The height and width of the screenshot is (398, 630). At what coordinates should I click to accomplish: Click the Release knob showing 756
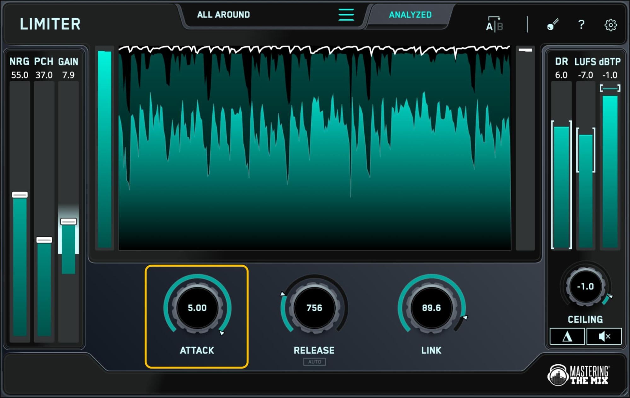[x=315, y=308]
